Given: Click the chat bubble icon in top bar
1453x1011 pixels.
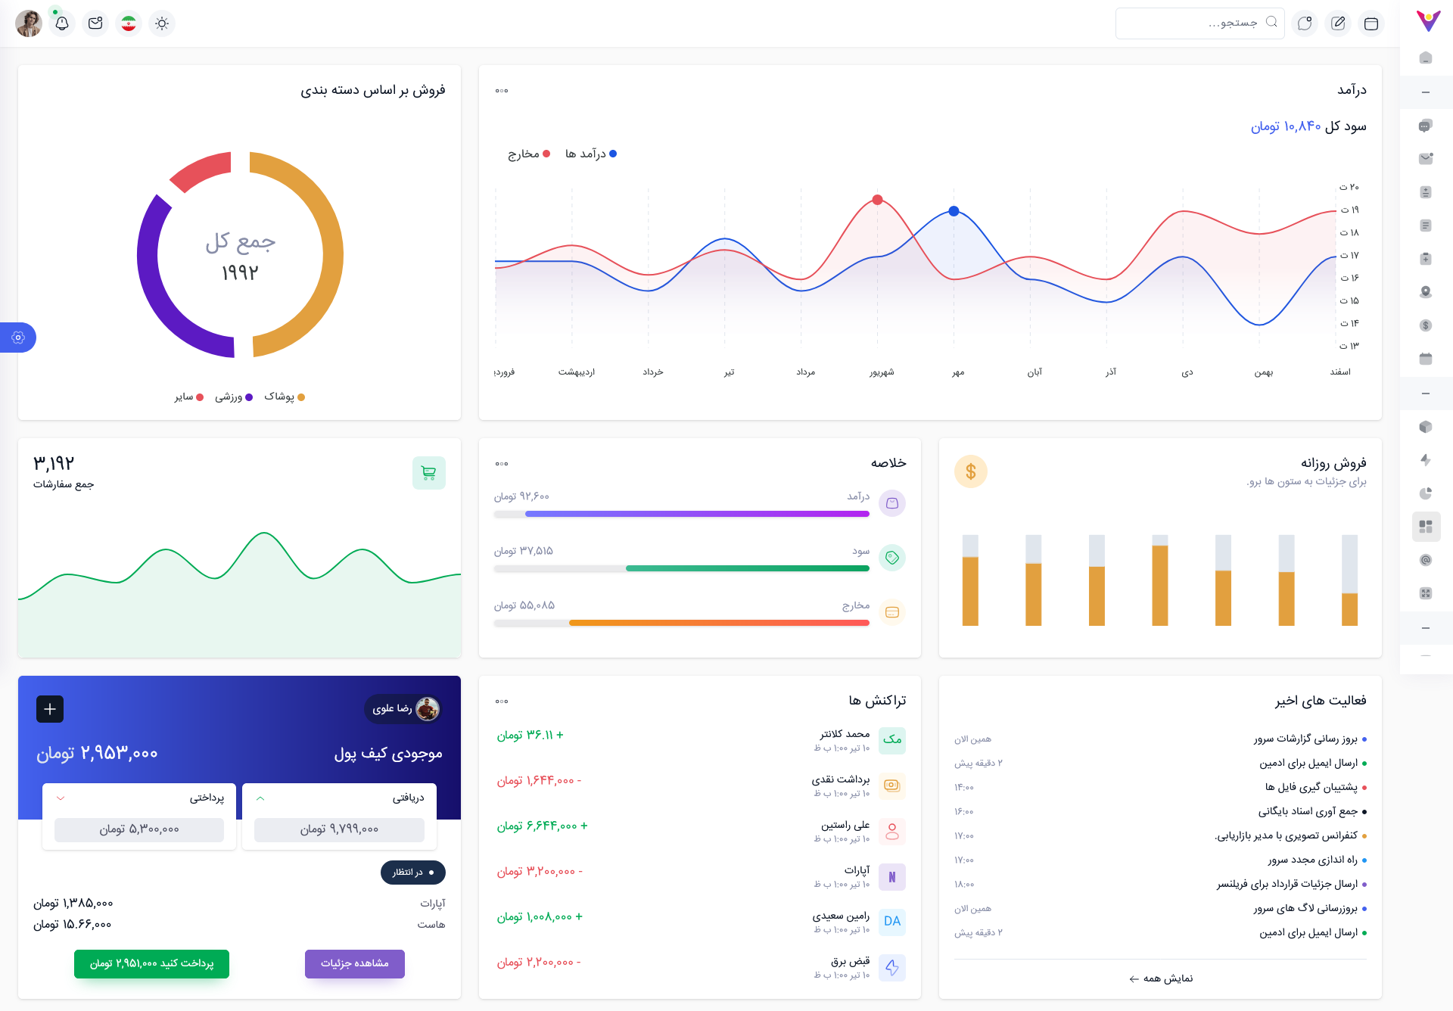Looking at the screenshot, I should tap(1305, 23).
